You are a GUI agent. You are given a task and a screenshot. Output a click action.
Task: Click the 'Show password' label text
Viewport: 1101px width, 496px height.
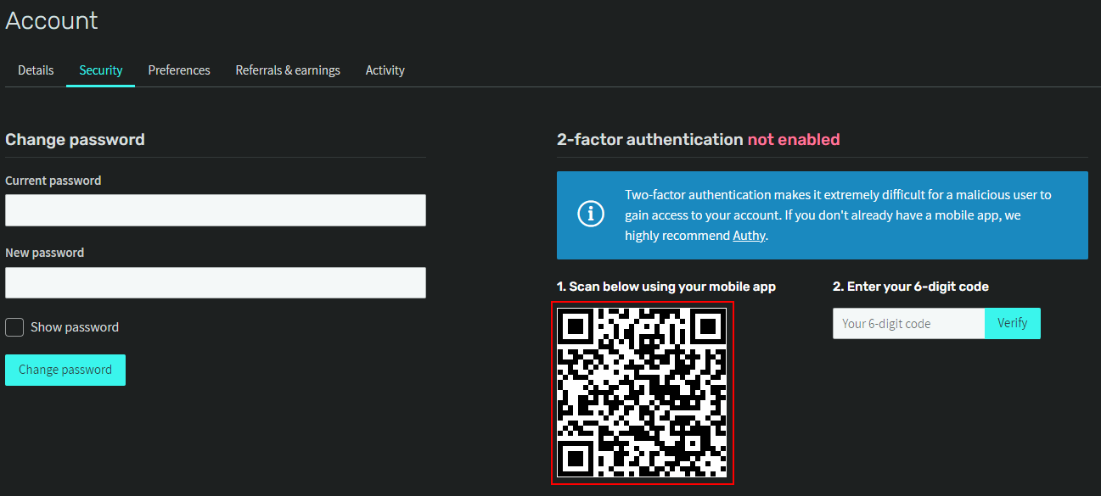(75, 327)
